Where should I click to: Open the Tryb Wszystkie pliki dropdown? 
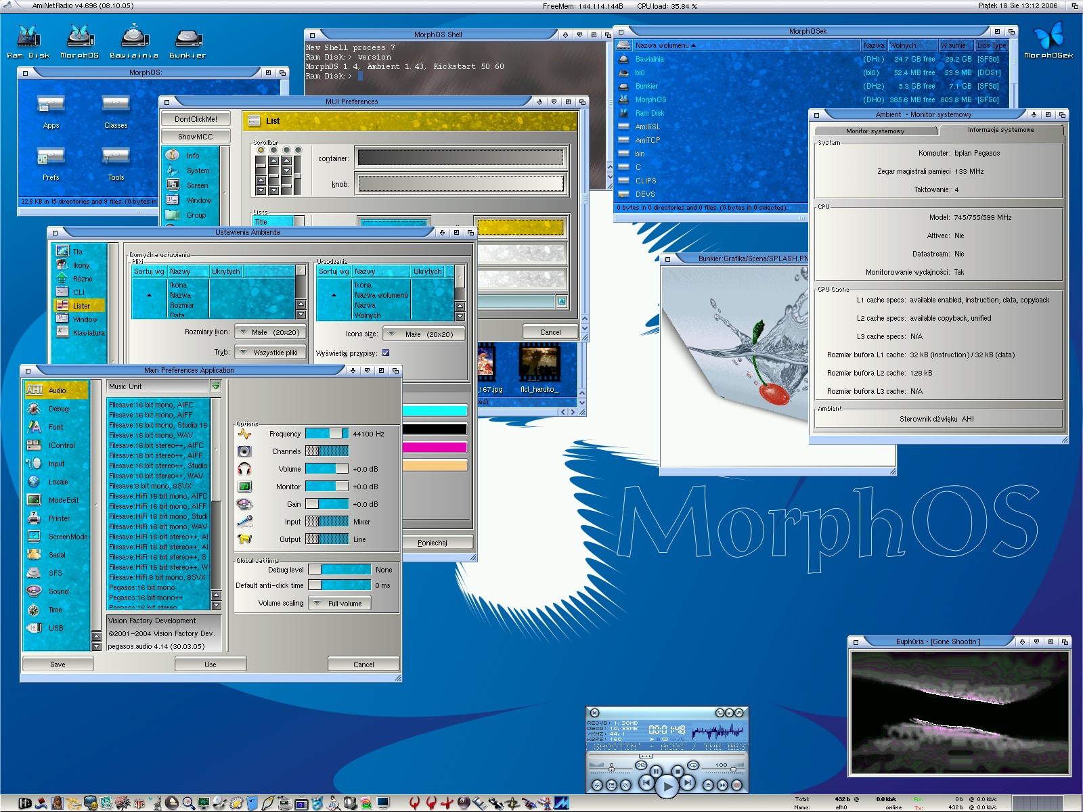click(x=271, y=353)
